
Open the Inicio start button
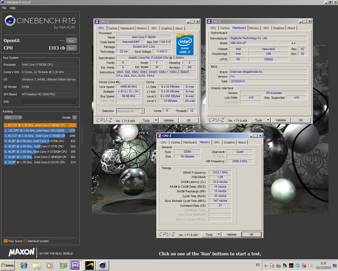[x=8, y=265]
